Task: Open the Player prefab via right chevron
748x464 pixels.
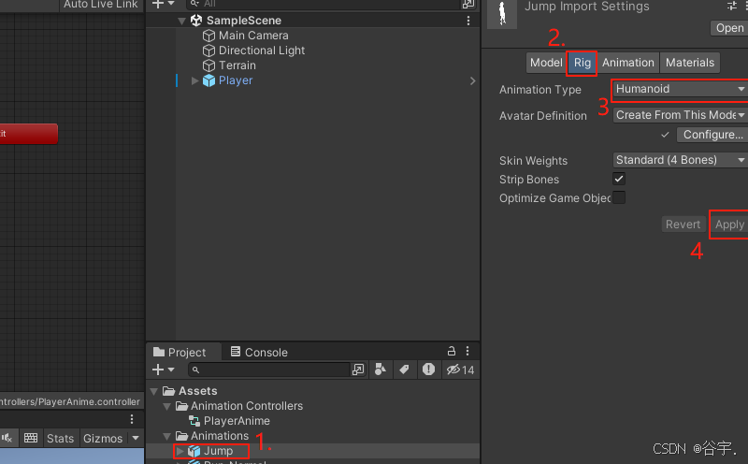Action: pos(472,80)
